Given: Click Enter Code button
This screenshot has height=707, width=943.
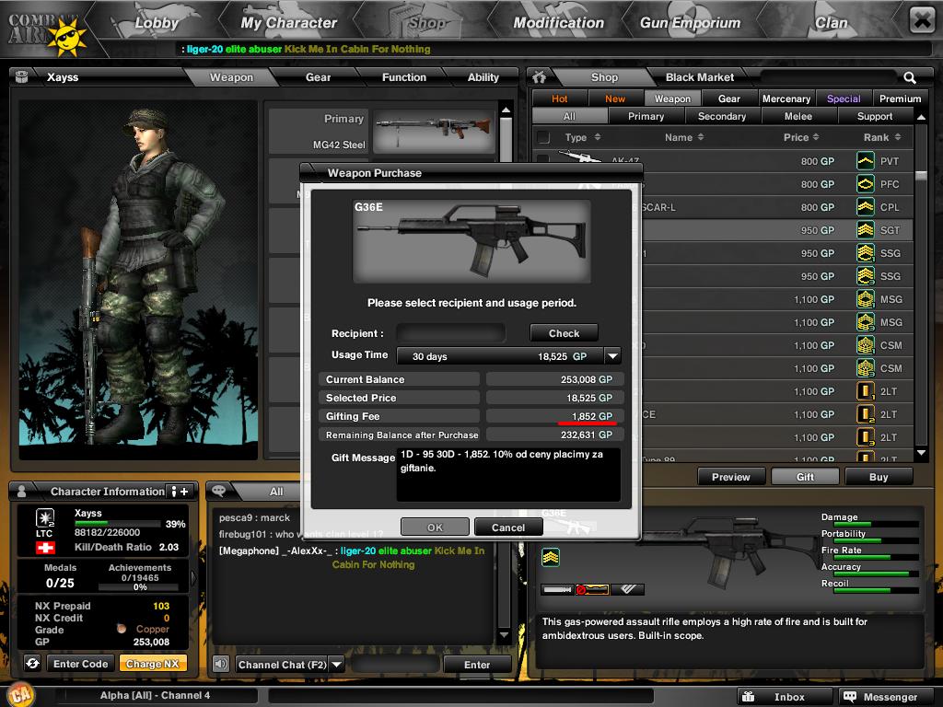Looking at the screenshot, I should pyautogui.click(x=81, y=664).
